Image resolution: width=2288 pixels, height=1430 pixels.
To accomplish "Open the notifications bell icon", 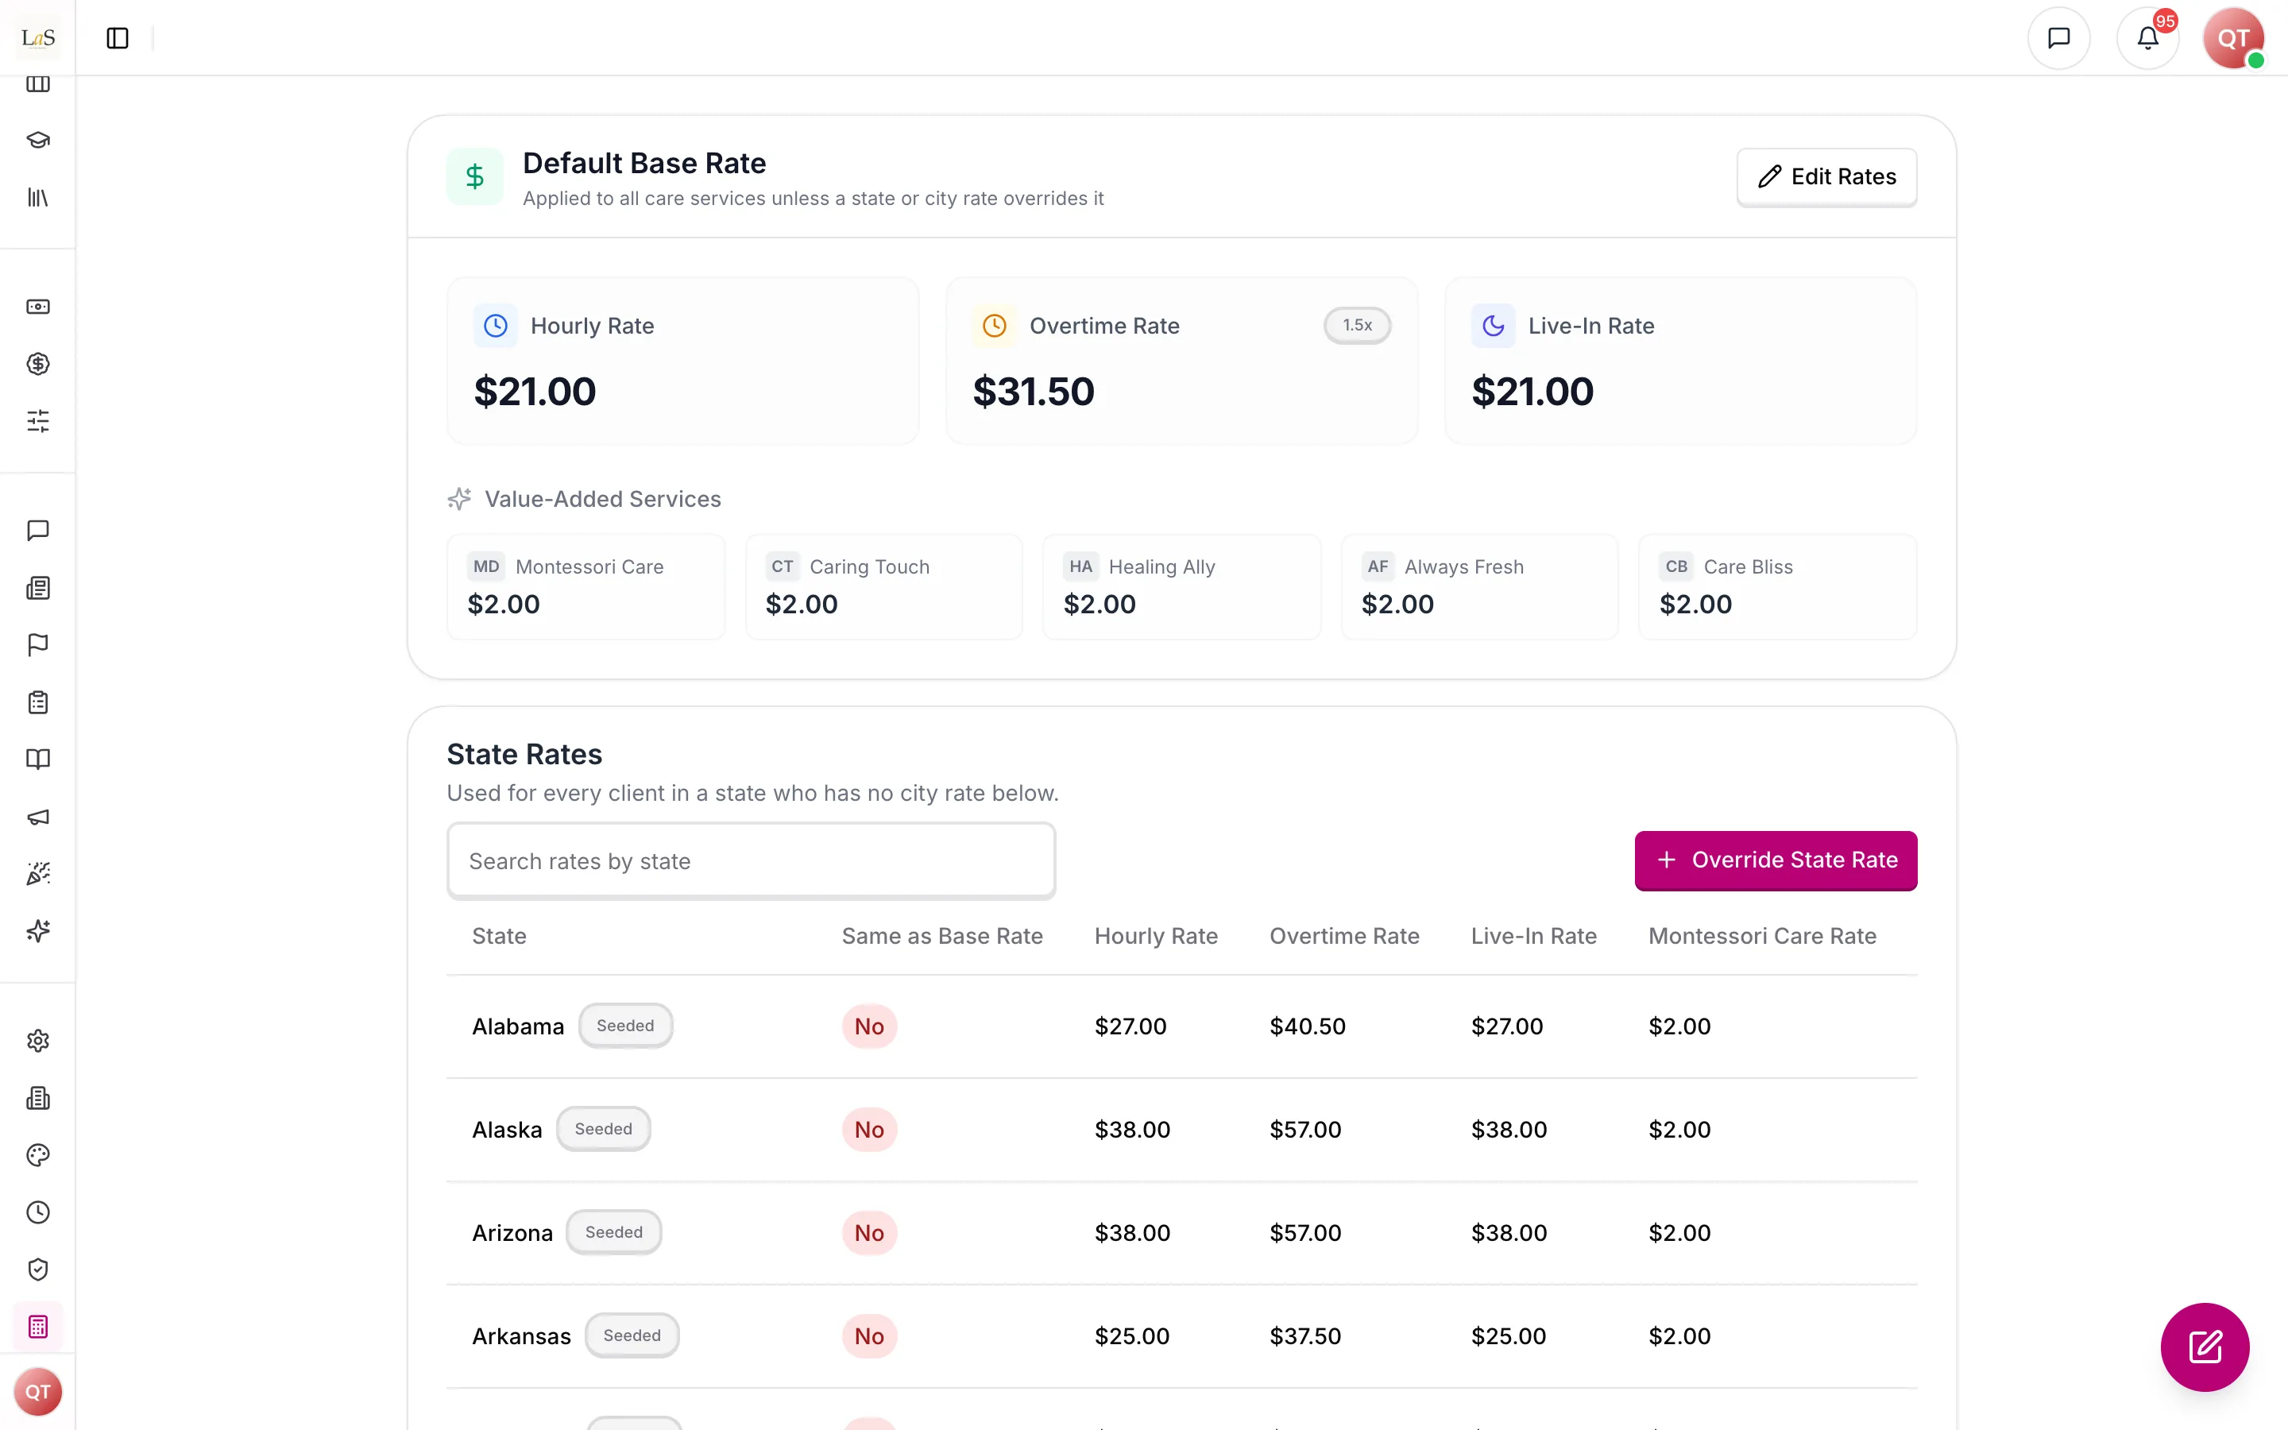I will click(x=2147, y=38).
